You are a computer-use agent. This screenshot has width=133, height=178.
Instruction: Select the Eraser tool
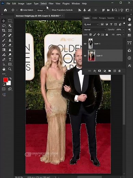[x=10, y=45]
